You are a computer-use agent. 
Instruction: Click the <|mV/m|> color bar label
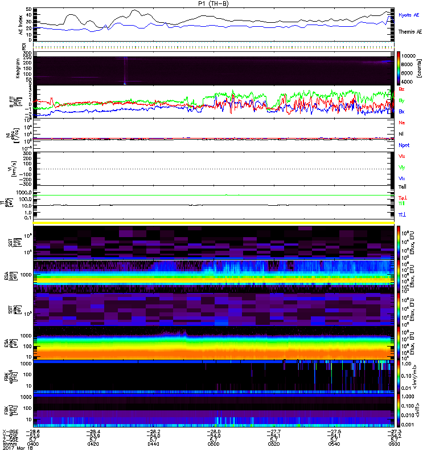(416, 377)
